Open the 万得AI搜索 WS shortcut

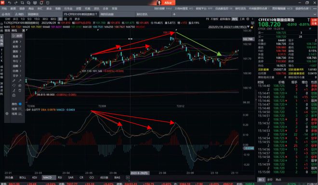pos(184,9)
